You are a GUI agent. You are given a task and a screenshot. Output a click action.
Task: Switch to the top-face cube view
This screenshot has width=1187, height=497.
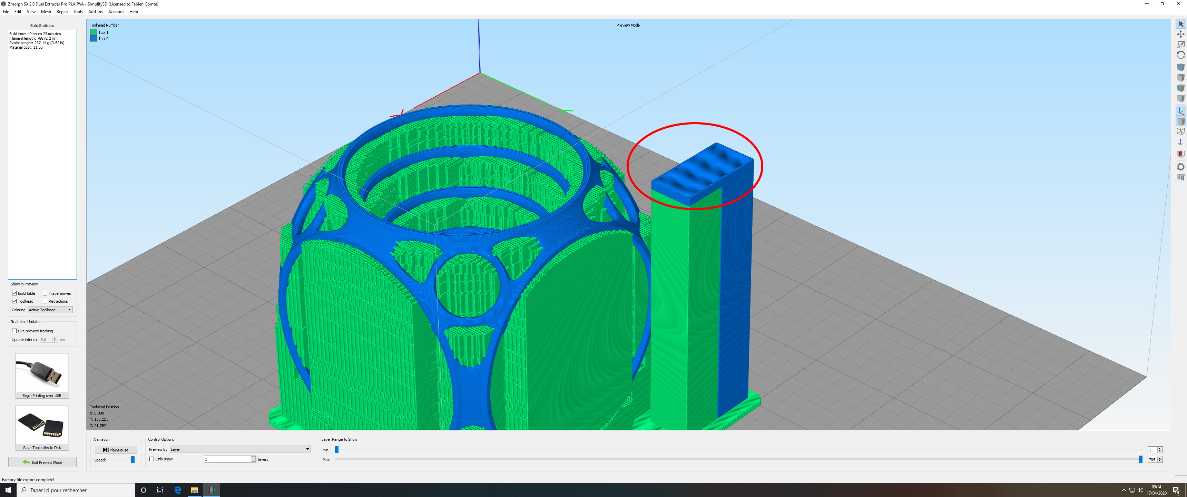click(1180, 77)
